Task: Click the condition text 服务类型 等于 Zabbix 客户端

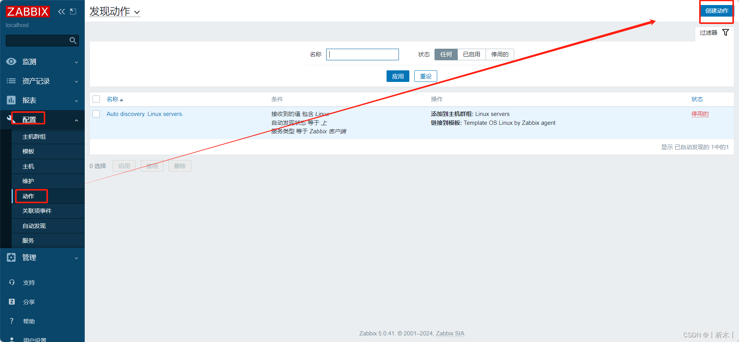Action: pos(309,131)
